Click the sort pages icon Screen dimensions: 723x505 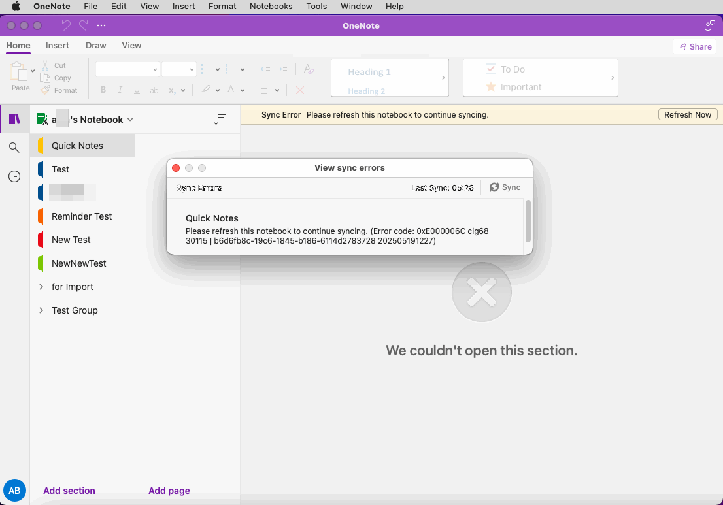pos(220,119)
